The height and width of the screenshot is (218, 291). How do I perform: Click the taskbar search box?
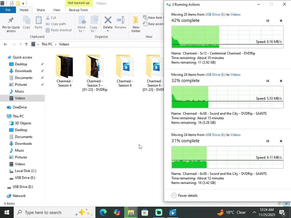pyautogui.click(x=54, y=213)
